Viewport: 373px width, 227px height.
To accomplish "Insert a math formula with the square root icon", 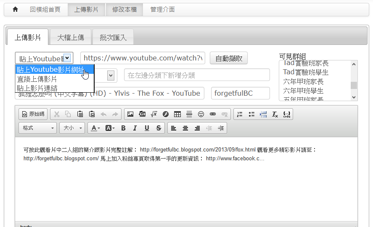I will (154, 114).
